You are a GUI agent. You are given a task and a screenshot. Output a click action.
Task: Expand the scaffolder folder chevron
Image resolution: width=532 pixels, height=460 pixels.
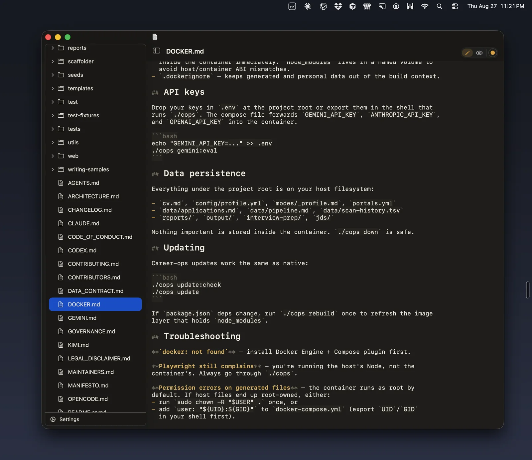coord(53,61)
